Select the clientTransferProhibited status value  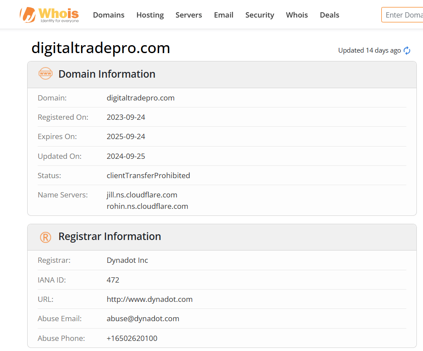point(148,175)
